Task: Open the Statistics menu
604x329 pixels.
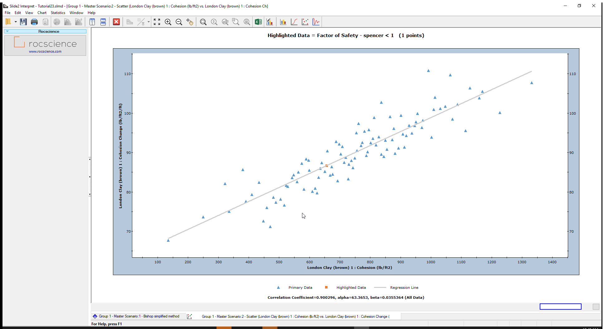Action: [x=58, y=13]
